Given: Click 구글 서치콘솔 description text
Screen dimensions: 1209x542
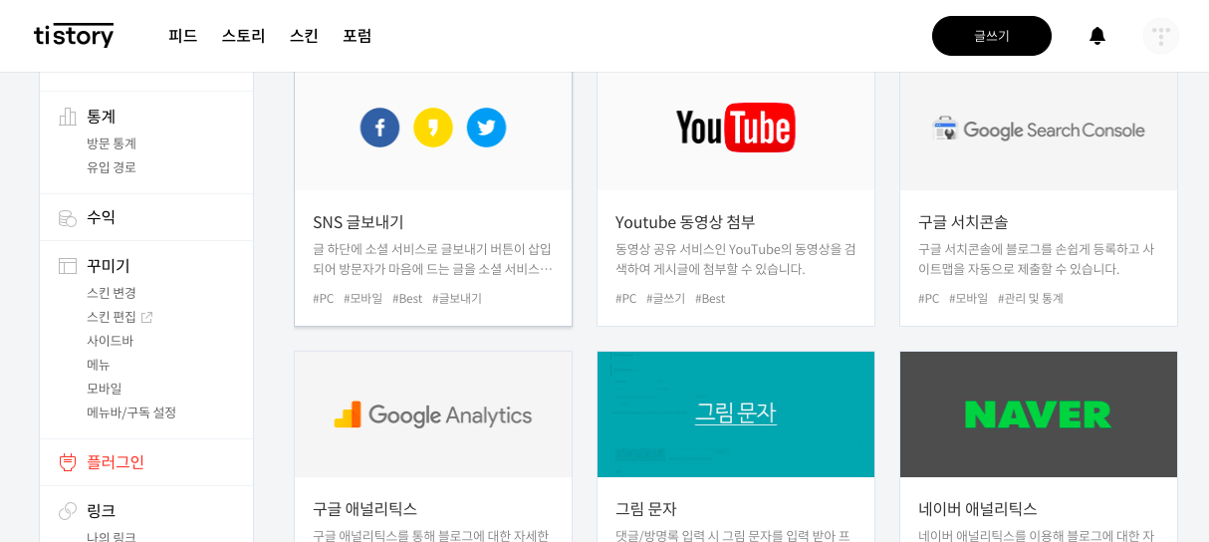Looking at the screenshot, I should point(1037,259).
